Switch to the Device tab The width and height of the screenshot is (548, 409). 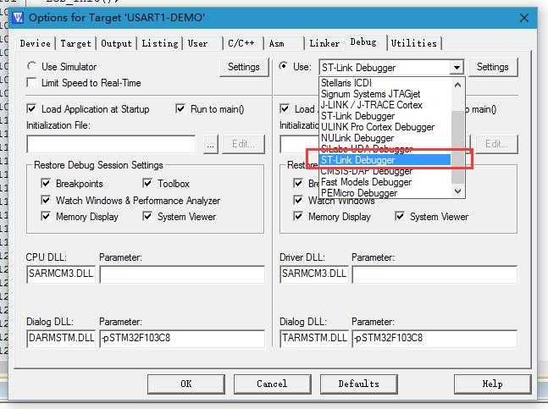click(x=36, y=43)
